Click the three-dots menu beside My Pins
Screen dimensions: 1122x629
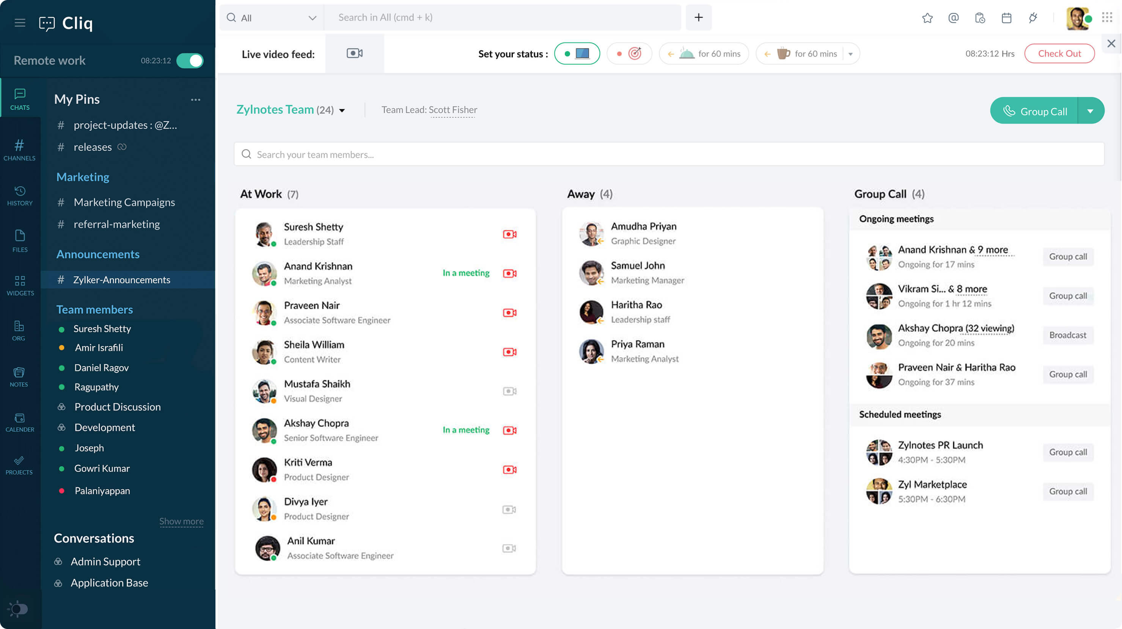(x=196, y=100)
